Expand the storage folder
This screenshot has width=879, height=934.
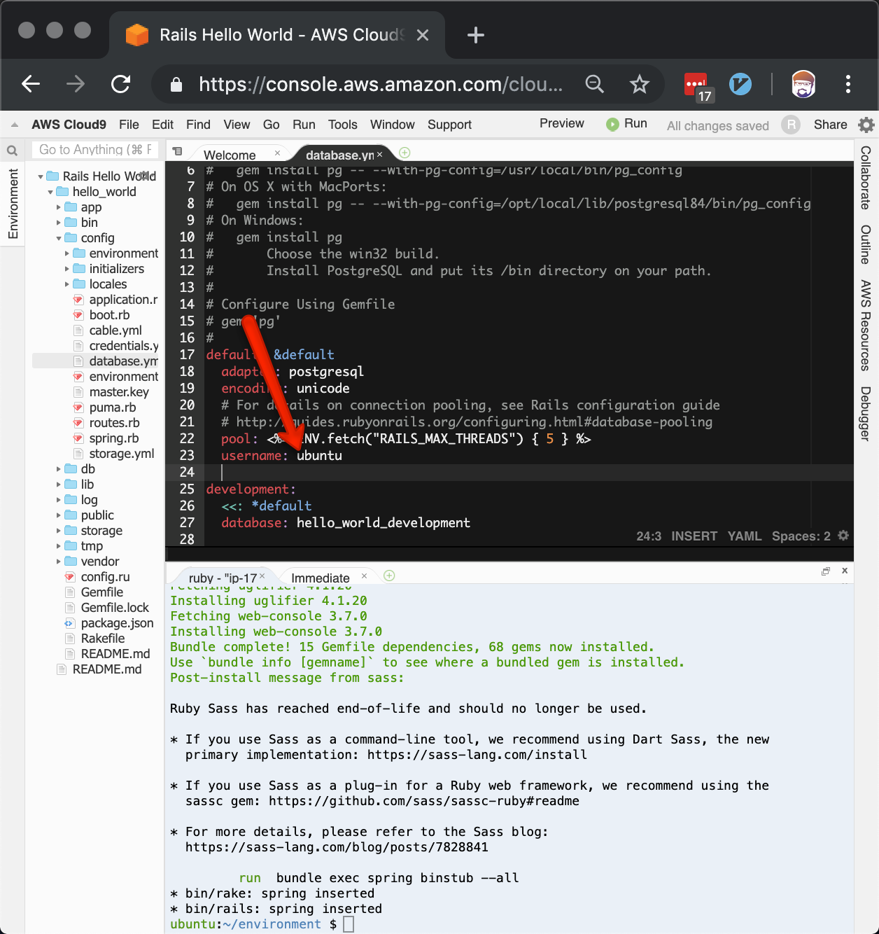tap(59, 531)
